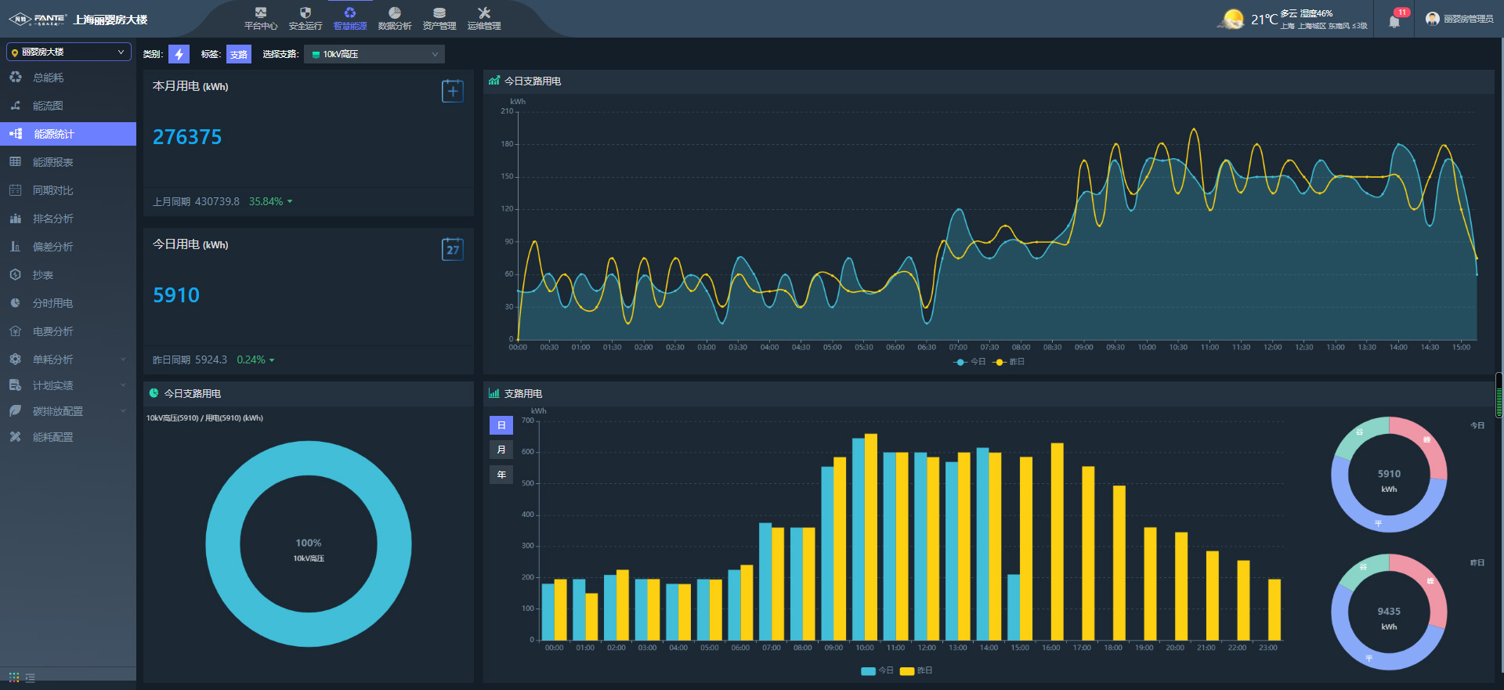
Task: Go to 能源报表 in the sidebar
Action: [52, 162]
